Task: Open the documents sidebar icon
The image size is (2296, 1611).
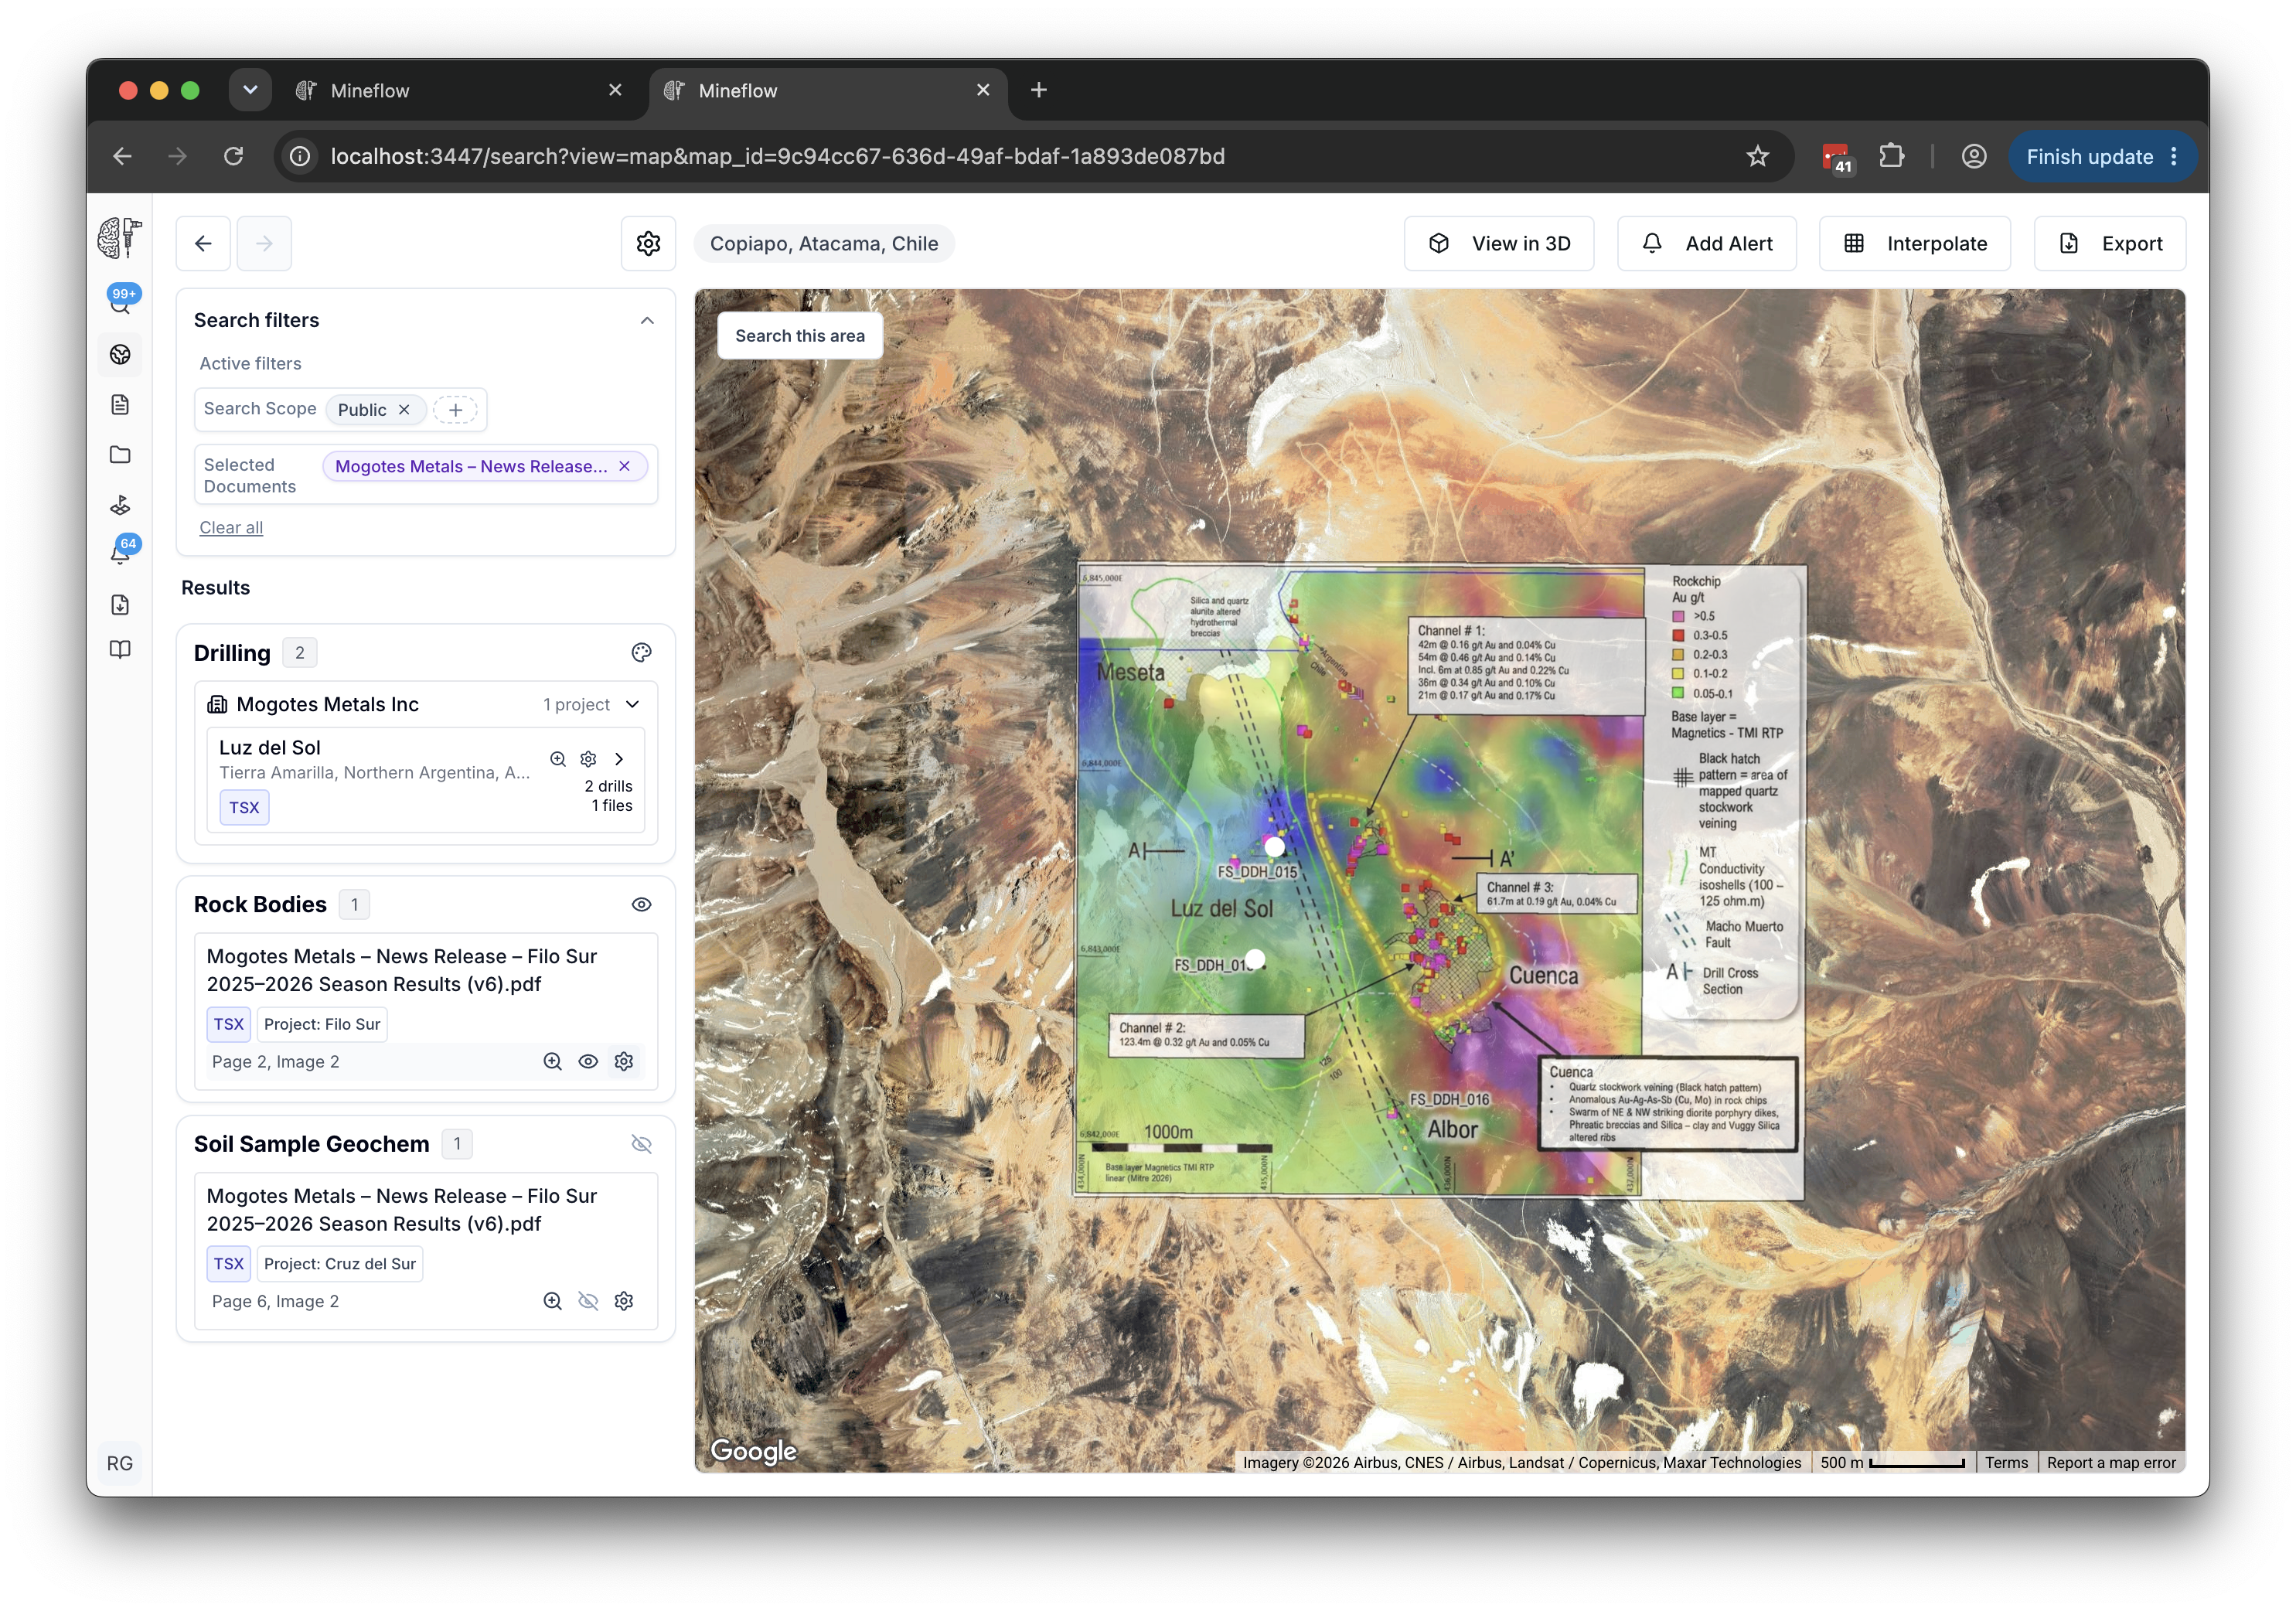Action: tap(120, 405)
